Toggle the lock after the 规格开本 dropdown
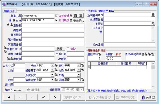The image size is (159, 104). (56, 70)
